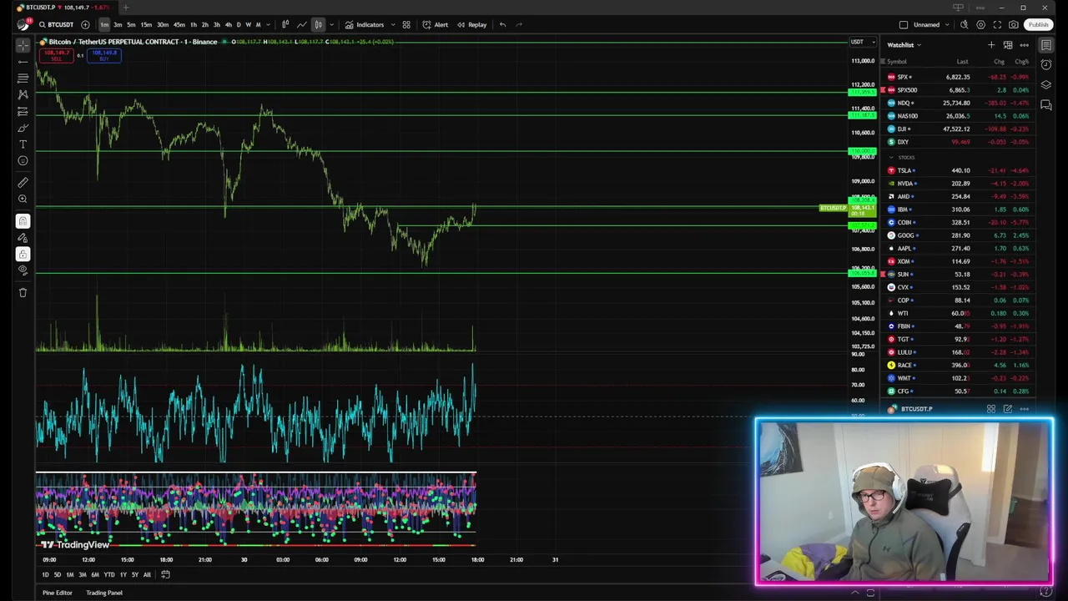
Task: Expand the favorite indicators dropdown arrow
Action: click(x=391, y=25)
